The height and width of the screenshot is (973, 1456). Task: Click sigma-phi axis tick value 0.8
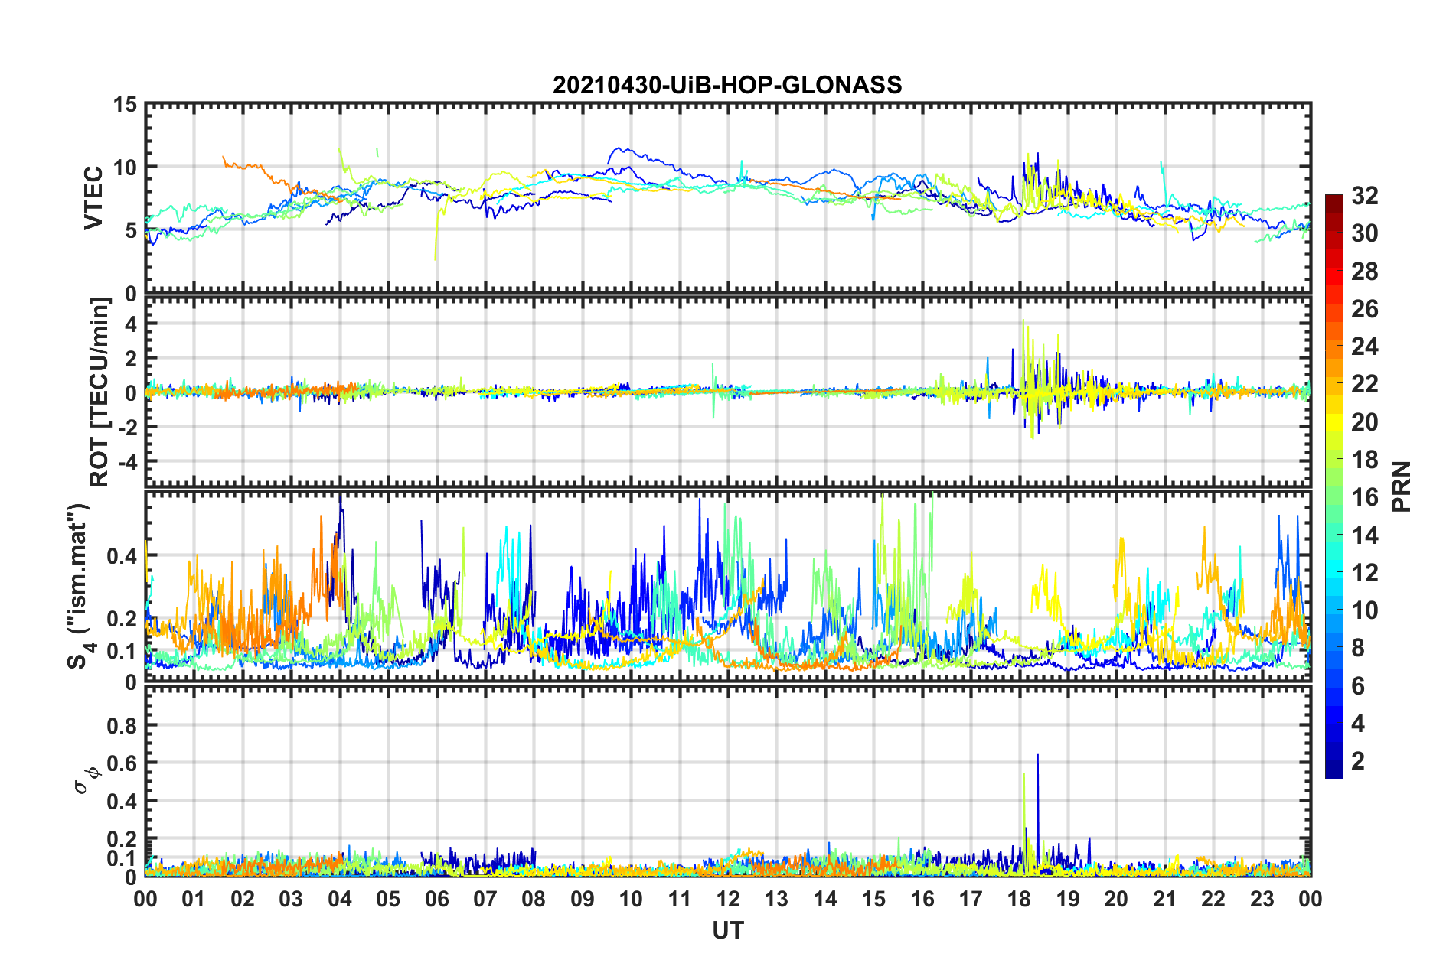pos(122,725)
